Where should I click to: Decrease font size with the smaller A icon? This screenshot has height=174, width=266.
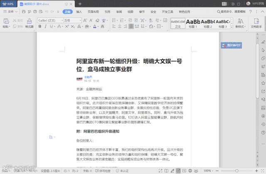[x=91, y=20]
